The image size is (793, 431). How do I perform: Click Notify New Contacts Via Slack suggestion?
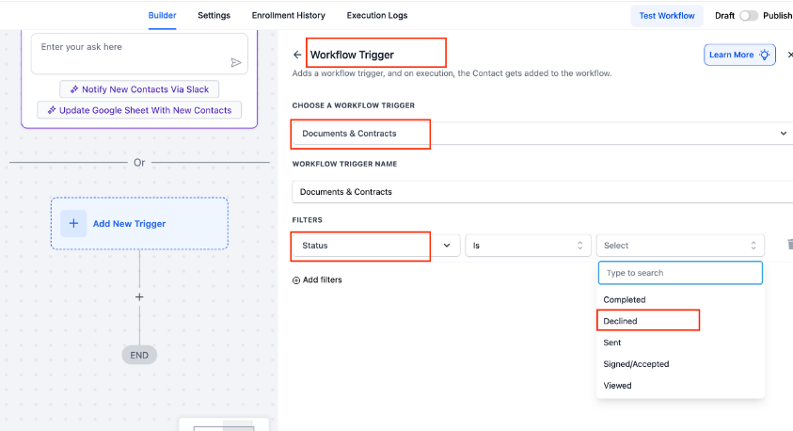pos(139,89)
